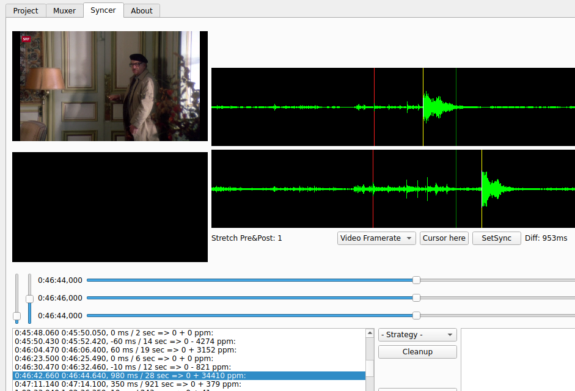This screenshot has width=575, height=391.
Task: Switch to the Muxer tab
Action: [64, 10]
